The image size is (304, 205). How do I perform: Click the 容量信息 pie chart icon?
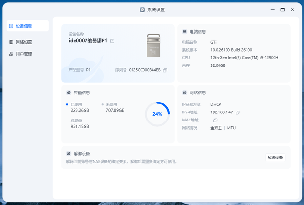(x=69, y=93)
